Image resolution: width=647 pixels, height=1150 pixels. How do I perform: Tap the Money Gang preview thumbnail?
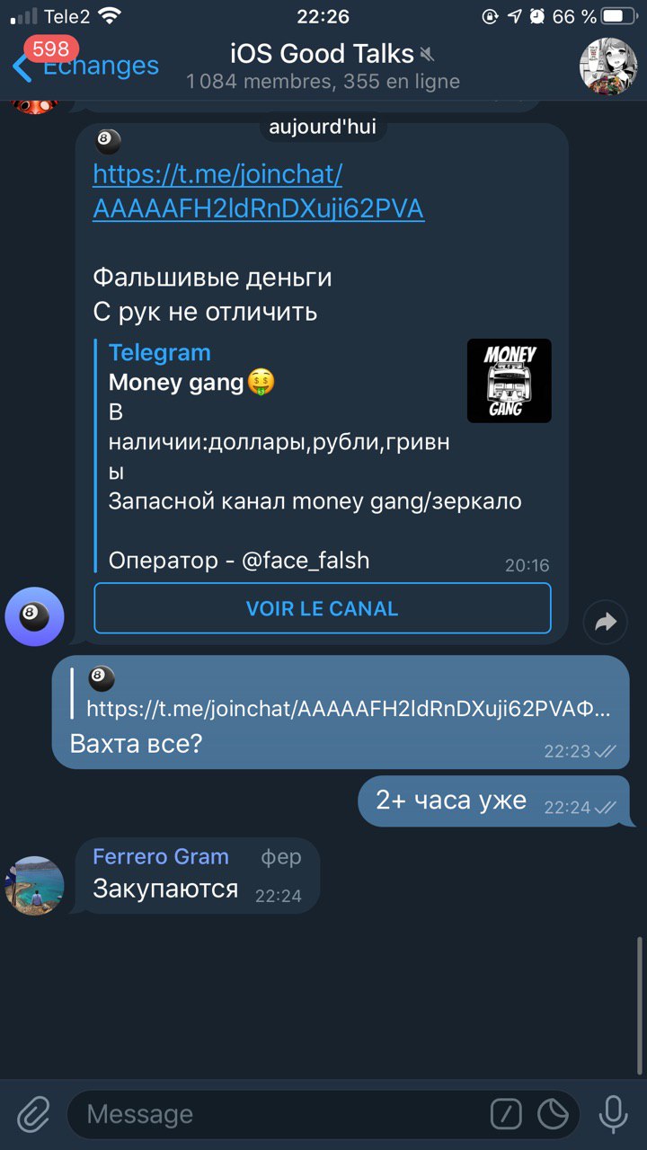pos(509,381)
